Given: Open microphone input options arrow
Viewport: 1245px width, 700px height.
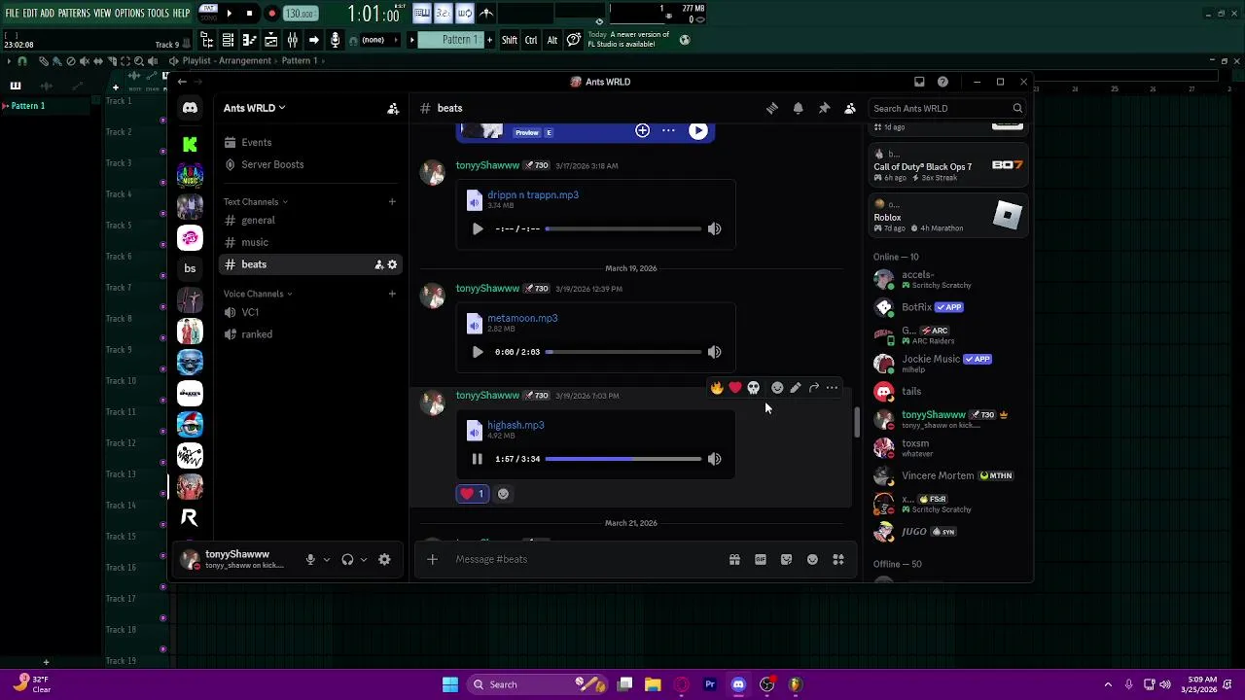Looking at the screenshot, I should coord(326,559).
